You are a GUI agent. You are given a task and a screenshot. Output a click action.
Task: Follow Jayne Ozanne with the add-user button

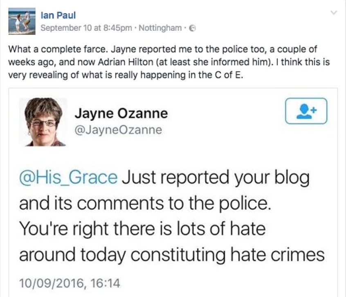pyautogui.click(x=306, y=111)
